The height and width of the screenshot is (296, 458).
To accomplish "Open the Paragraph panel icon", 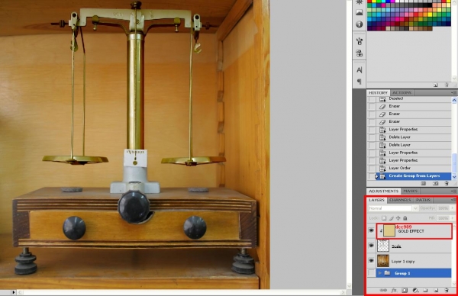I will tap(360, 82).
